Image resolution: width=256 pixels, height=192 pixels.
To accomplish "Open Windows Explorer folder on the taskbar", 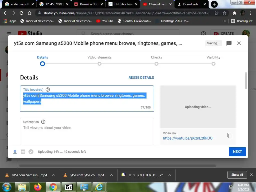I will pos(22,187).
